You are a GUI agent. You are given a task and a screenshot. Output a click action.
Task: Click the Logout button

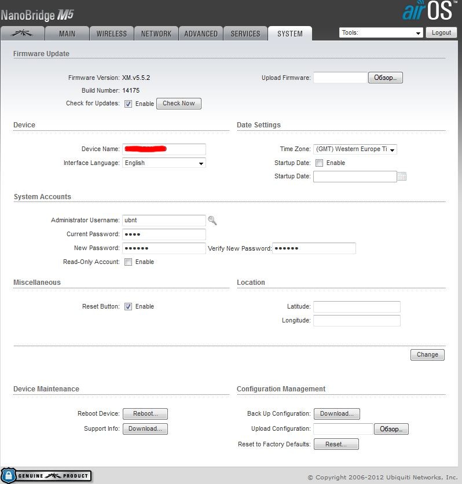coord(441,33)
